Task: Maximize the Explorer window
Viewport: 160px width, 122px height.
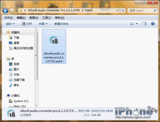Action: coord(144,3)
